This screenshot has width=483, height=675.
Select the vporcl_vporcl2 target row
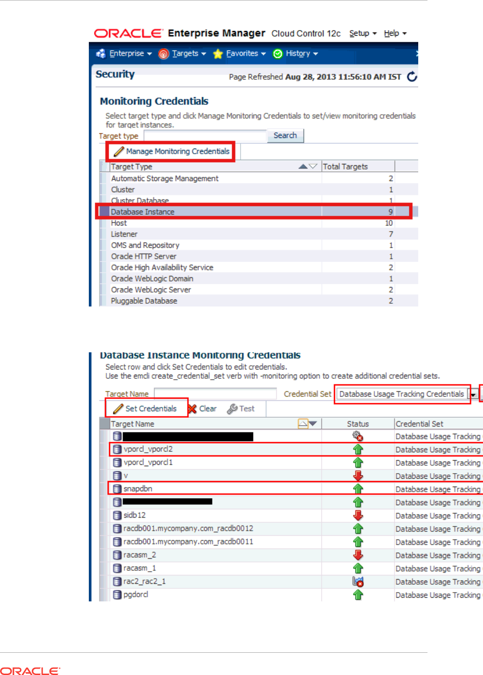[x=291, y=449]
